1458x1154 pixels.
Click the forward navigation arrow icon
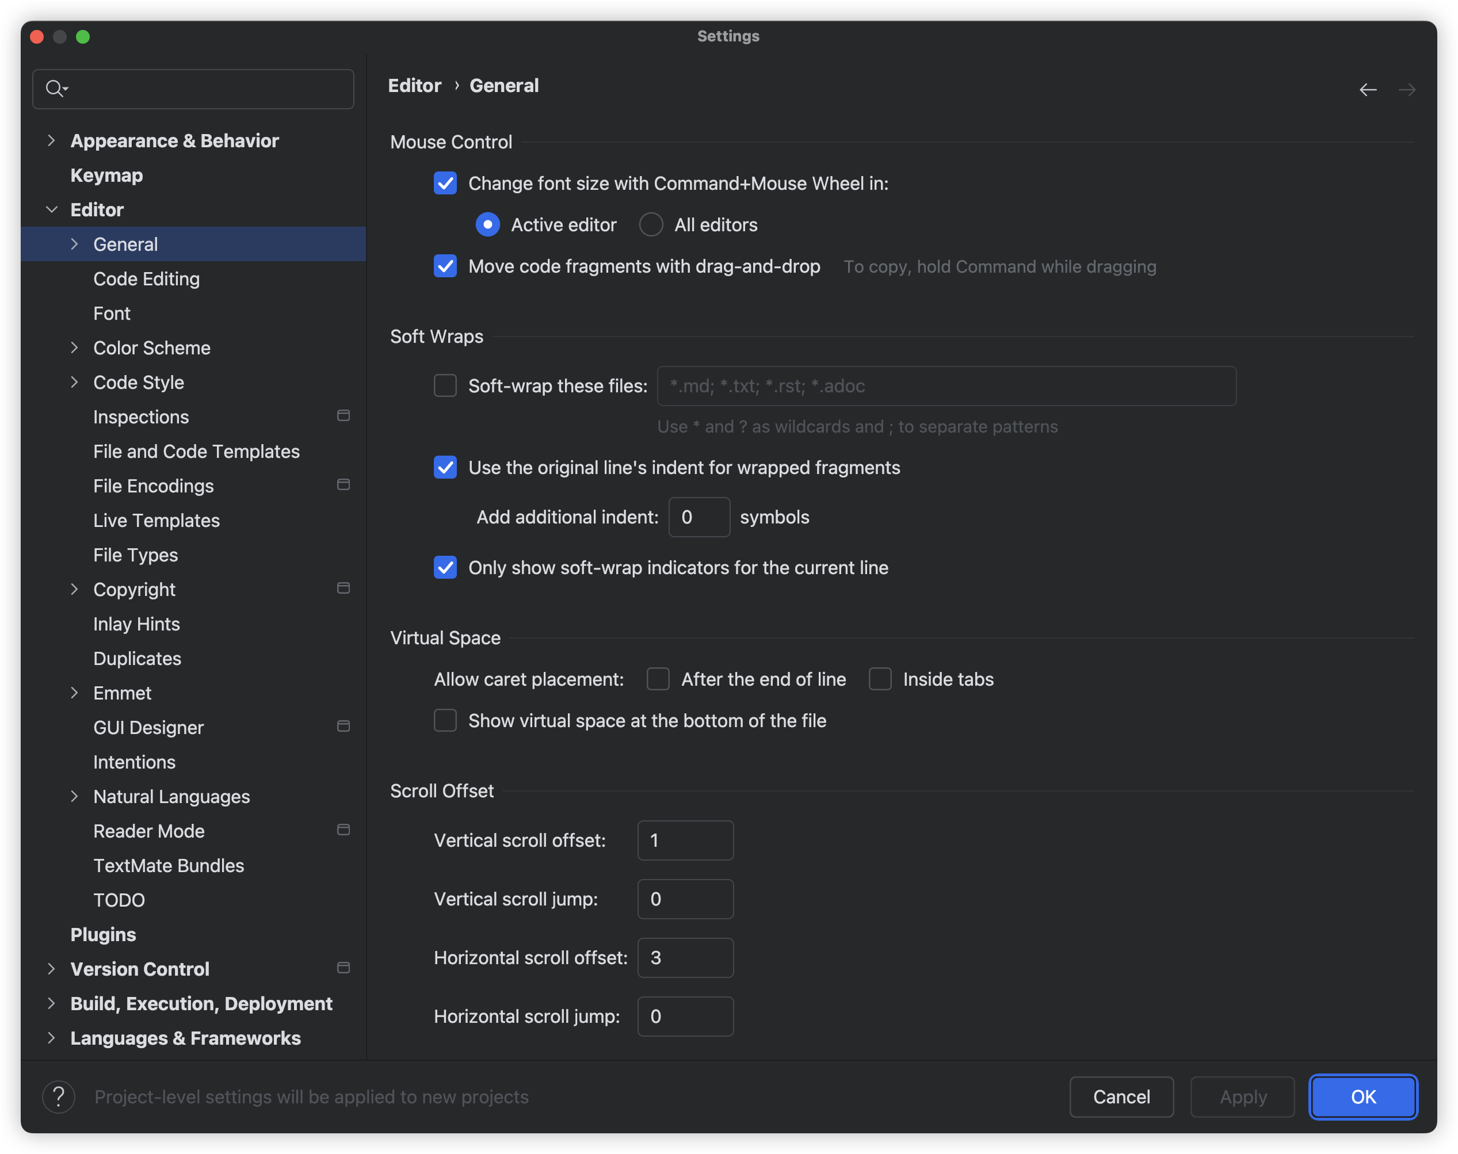(1407, 89)
